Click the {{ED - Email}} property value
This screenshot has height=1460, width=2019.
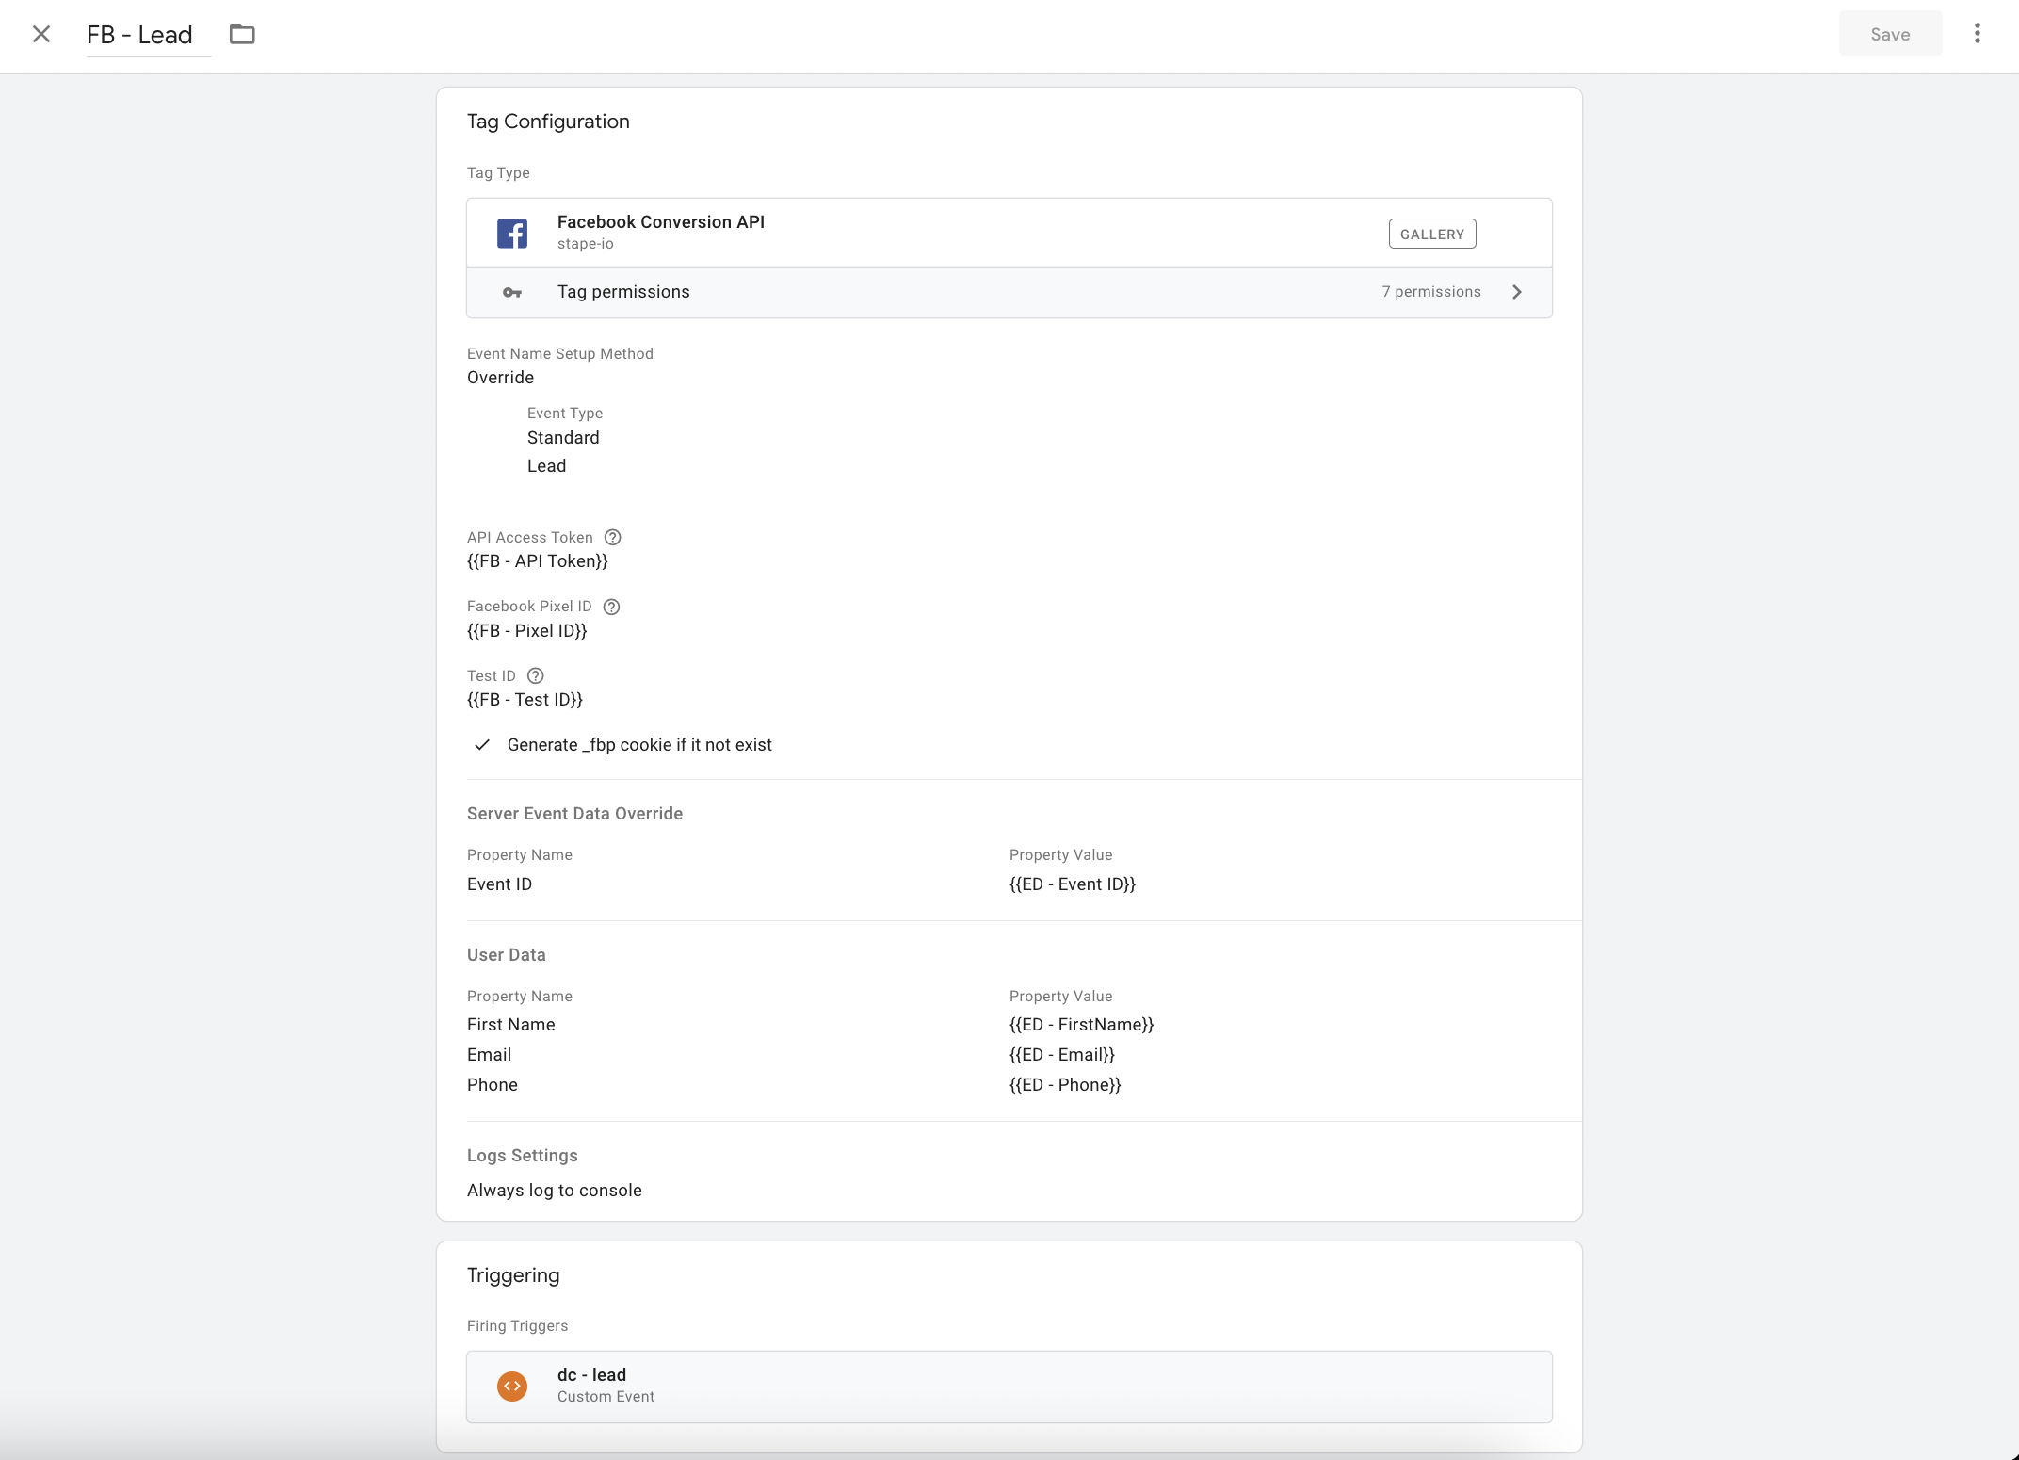click(1062, 1055)
